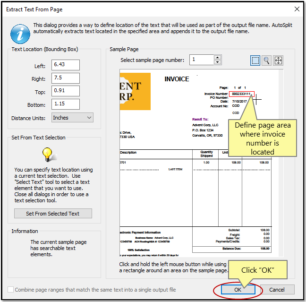Click date 7/10/2017 on sample page
The height and width of the screenshot is (302, 306).
[239, 102]
